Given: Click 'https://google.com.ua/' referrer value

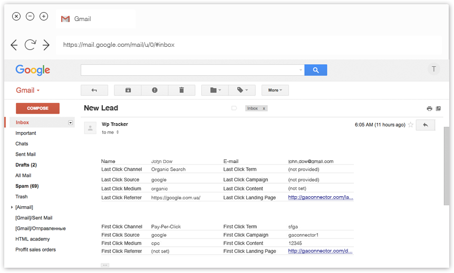Looking at the screenshot, I should (176, 198).
